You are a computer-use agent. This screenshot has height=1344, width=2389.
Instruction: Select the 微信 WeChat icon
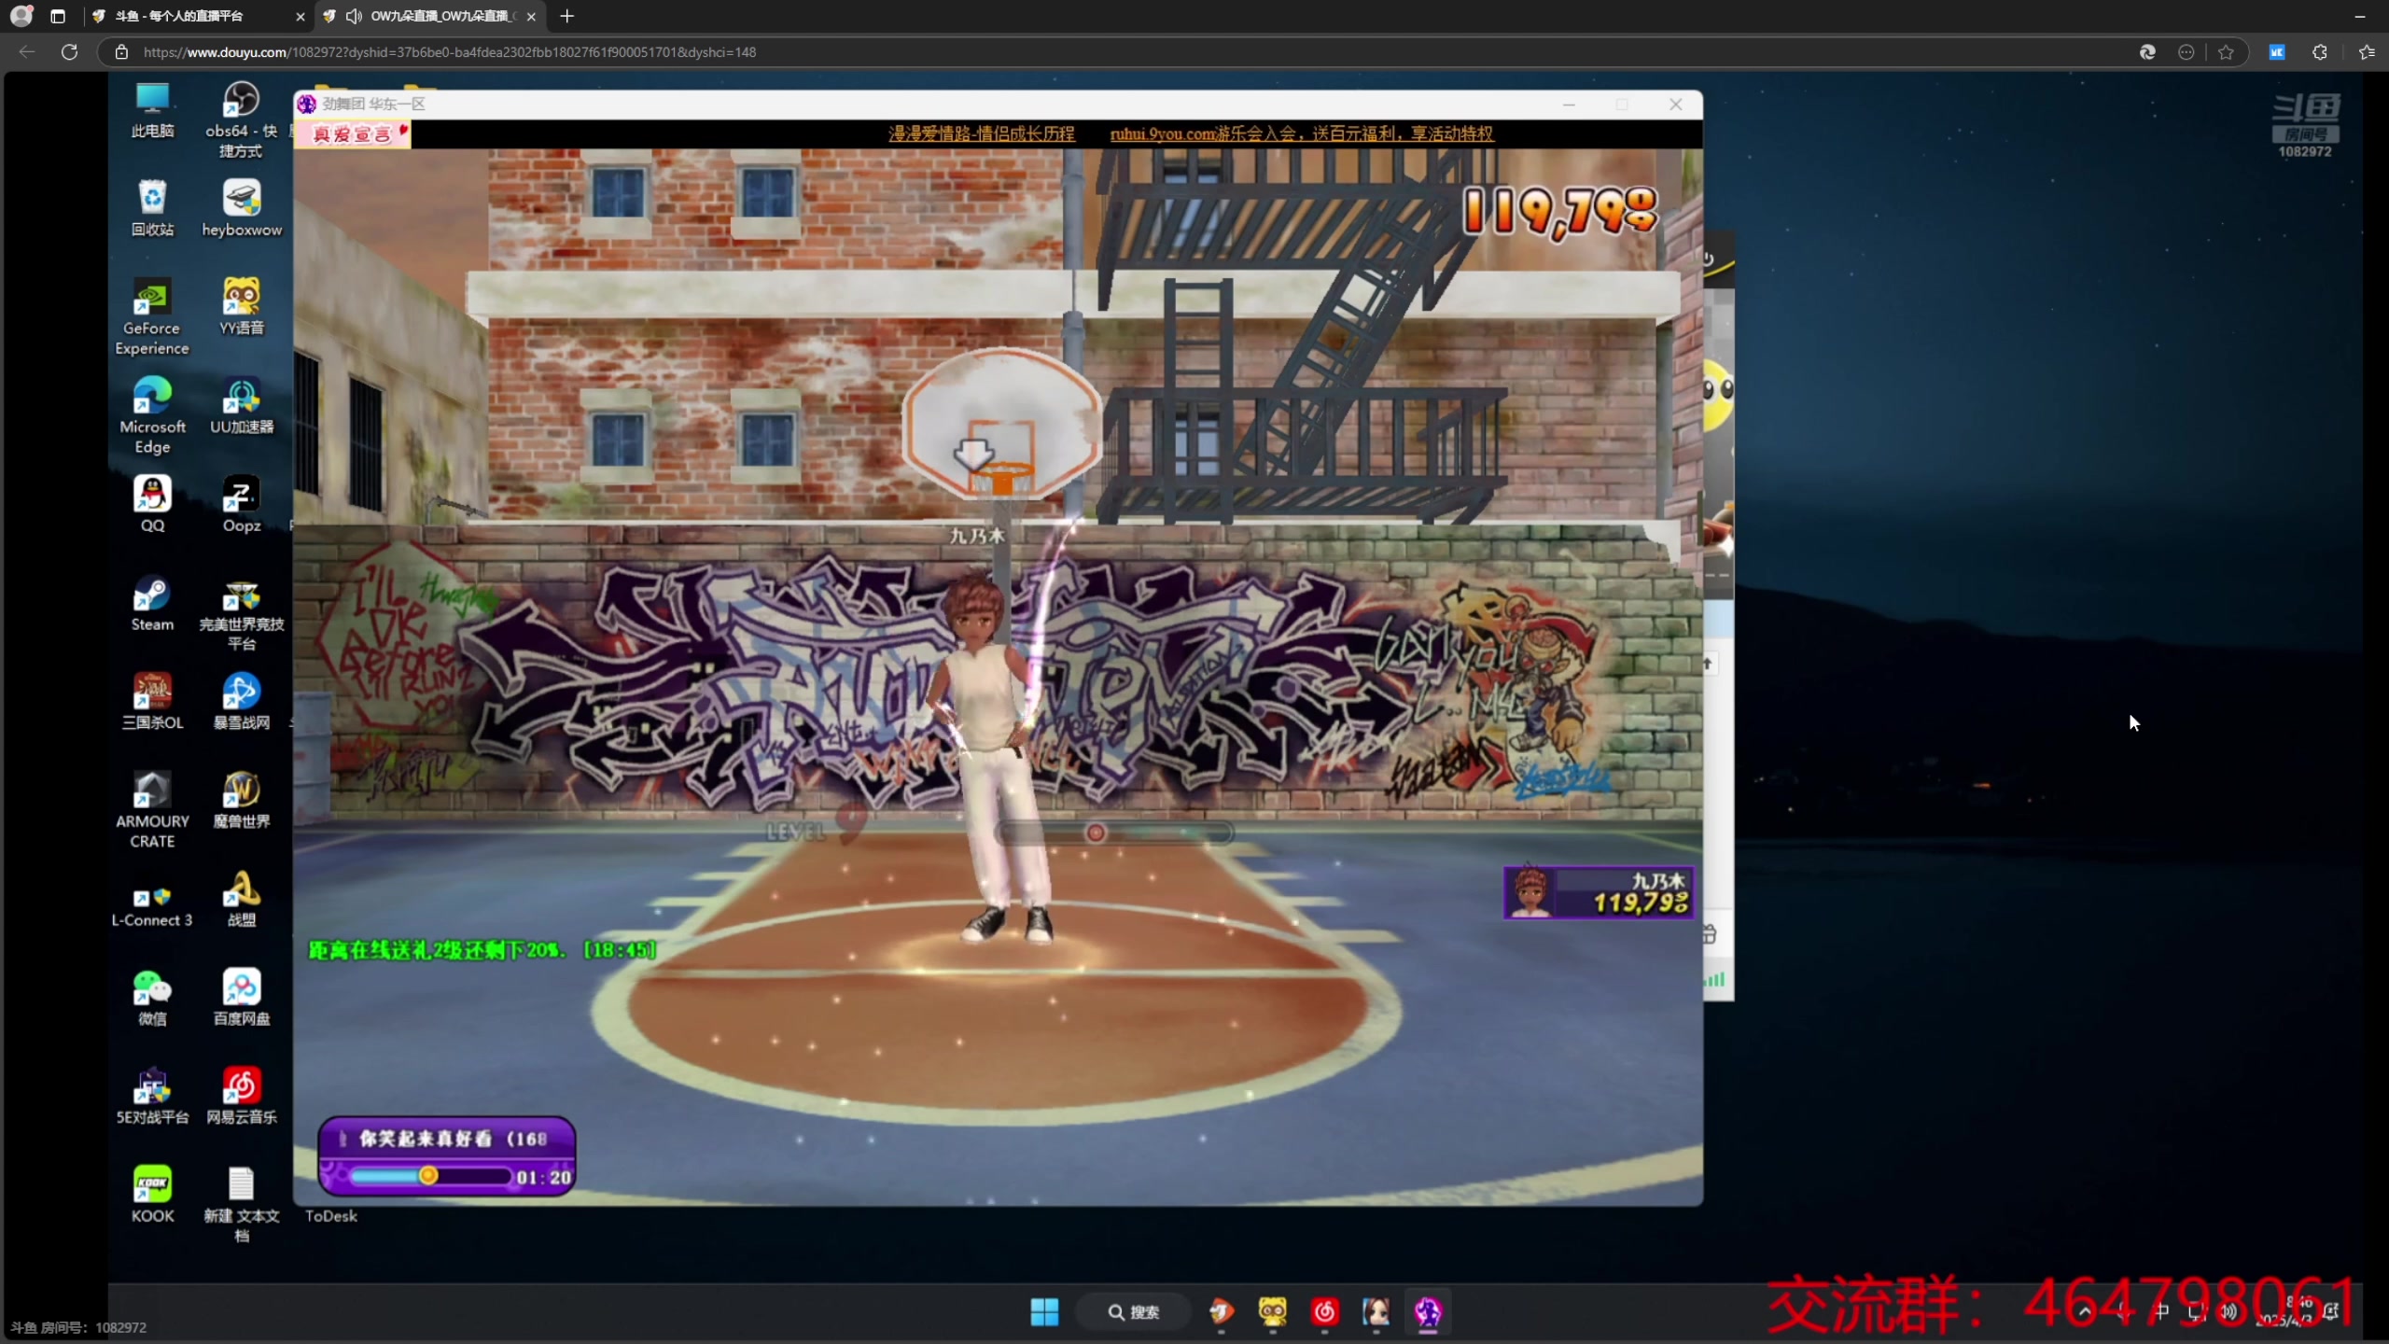click(152, 998)
